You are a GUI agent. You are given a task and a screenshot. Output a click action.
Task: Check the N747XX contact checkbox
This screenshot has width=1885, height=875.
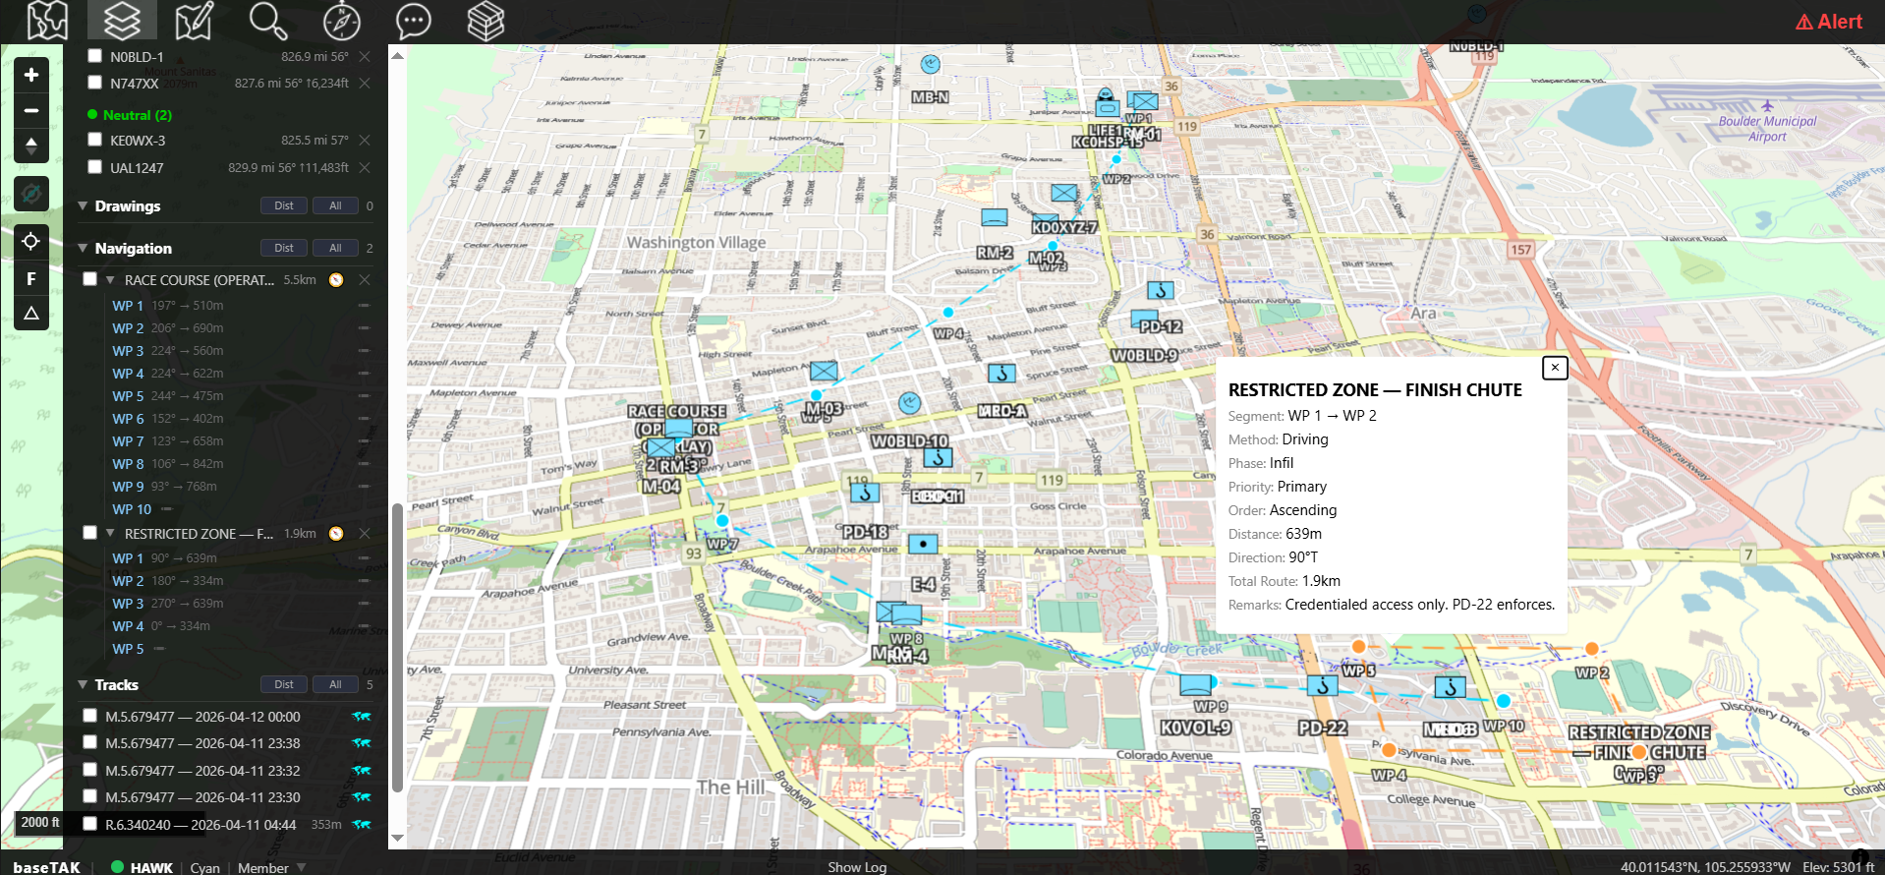pyautogui.click(x=95, y=83)
